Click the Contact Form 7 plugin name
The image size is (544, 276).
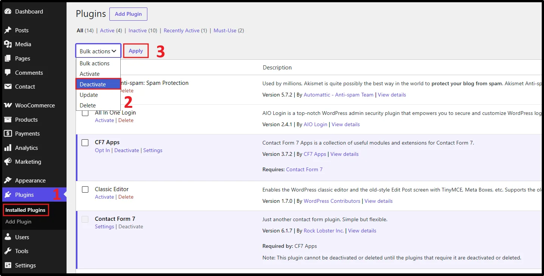(x=115, y=219)
